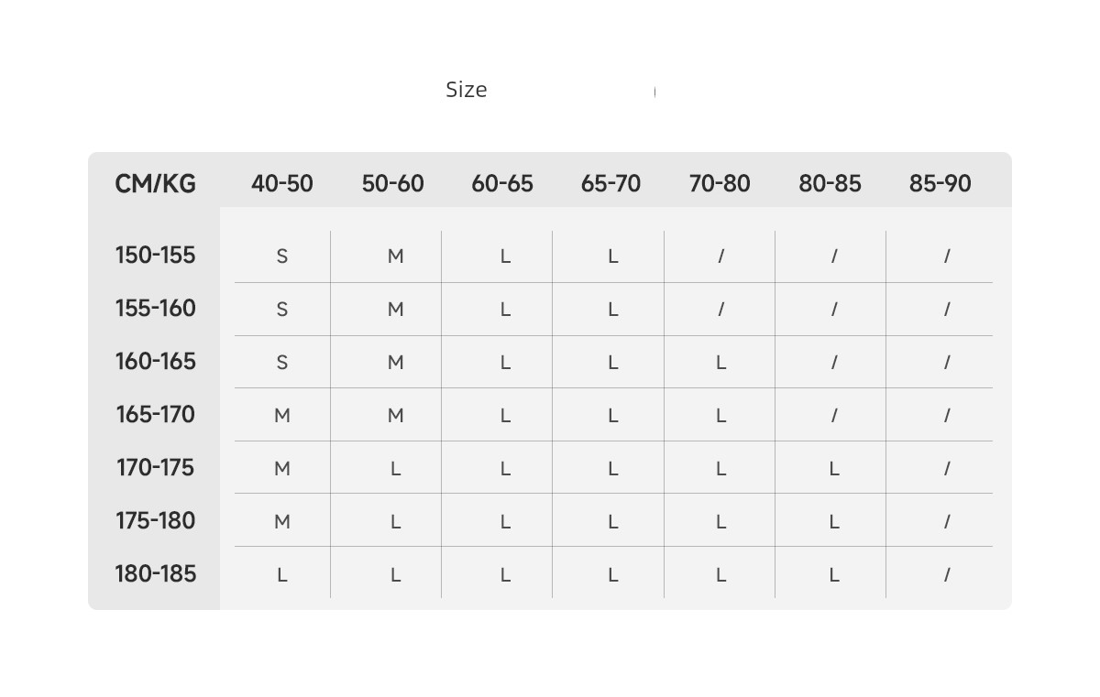This screenshot has width=1100, height=697.
Task: Click the 80-85 column header
Action: tap(830, 183)
